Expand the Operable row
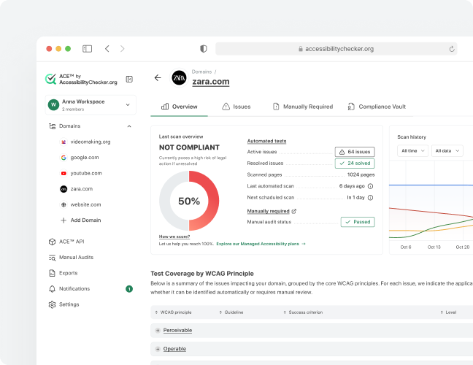 coord(158,349)
